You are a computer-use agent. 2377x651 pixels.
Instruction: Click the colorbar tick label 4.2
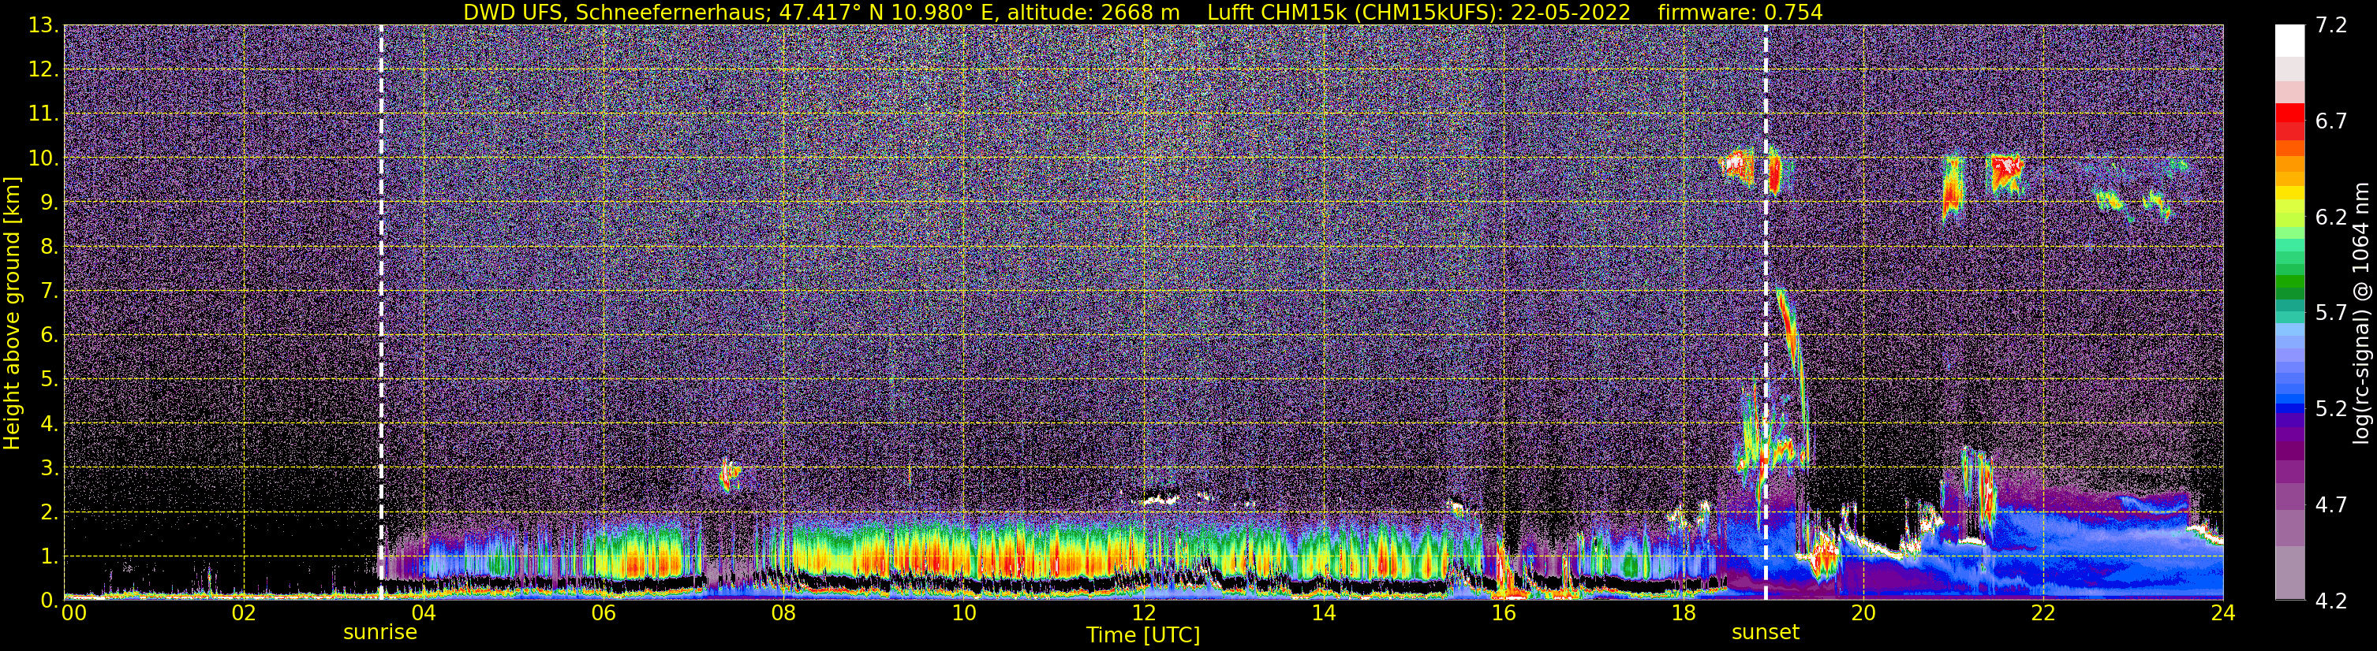tap(2331, 601)
